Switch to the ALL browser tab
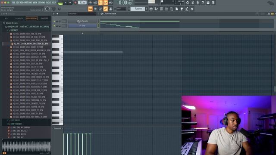Image resolution: width=276 pixels, height=155 pixels. 6,18
